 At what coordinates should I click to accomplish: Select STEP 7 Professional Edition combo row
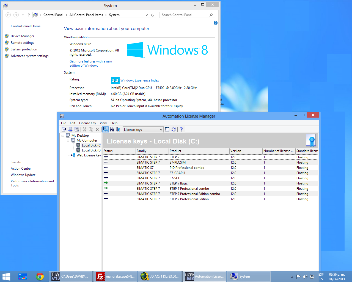click(210, 194)
